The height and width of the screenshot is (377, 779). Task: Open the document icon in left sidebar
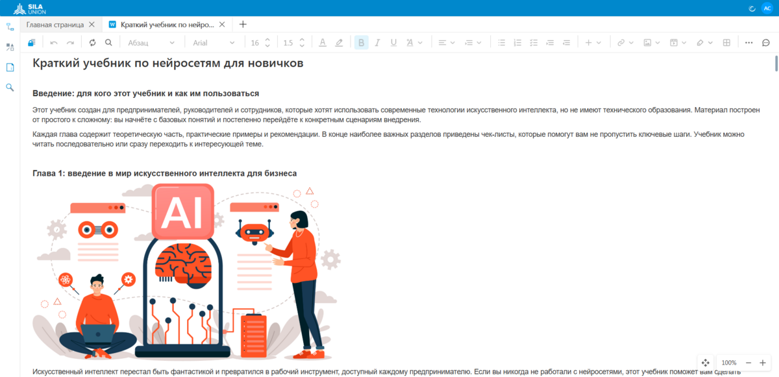coord(10,67)
